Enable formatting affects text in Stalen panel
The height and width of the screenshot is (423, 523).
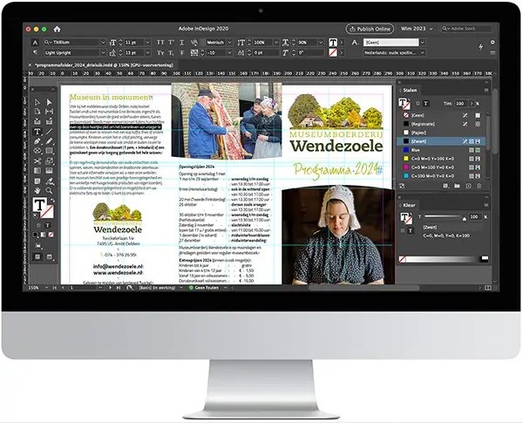click(425, 104)
